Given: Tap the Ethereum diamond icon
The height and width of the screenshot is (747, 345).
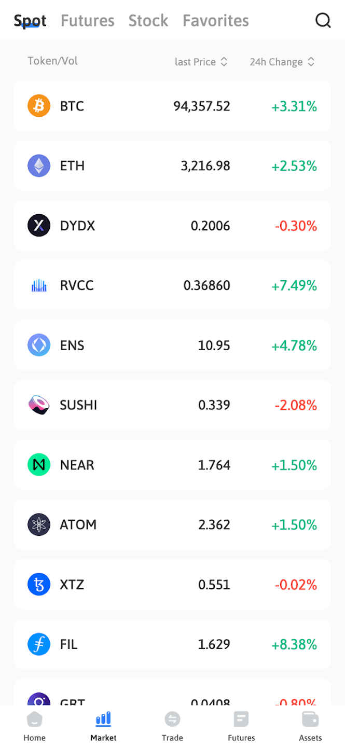Looking at the screenshot, I should pyautogui.click(x=39, y=166).
